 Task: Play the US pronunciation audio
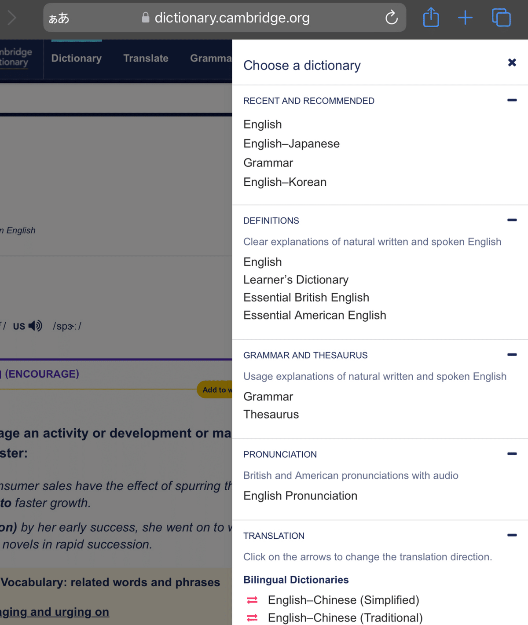coord(35,326)
